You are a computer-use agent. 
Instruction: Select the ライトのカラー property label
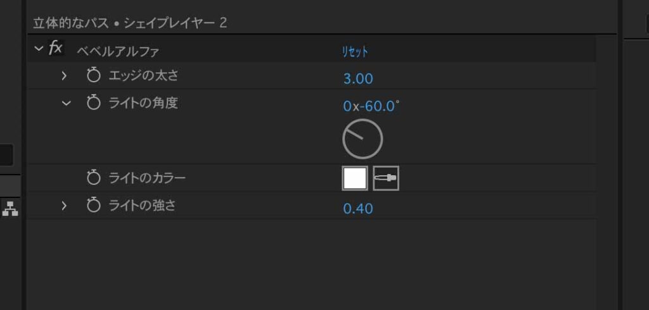[147, 178]
